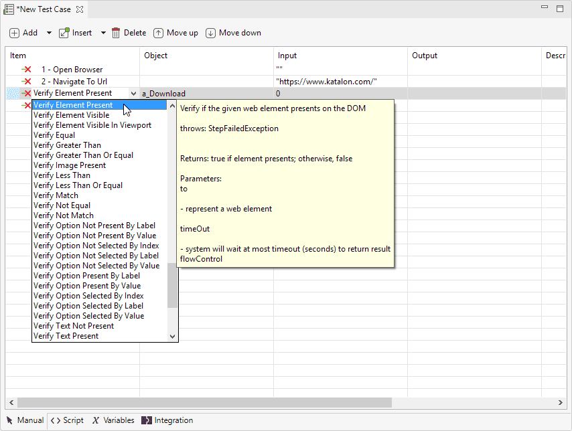Switch to the Integration tab
572x431 pixels.
(167, 420)
